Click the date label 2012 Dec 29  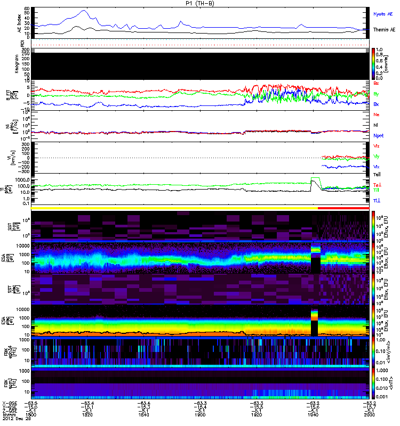(x=17, y=419)
